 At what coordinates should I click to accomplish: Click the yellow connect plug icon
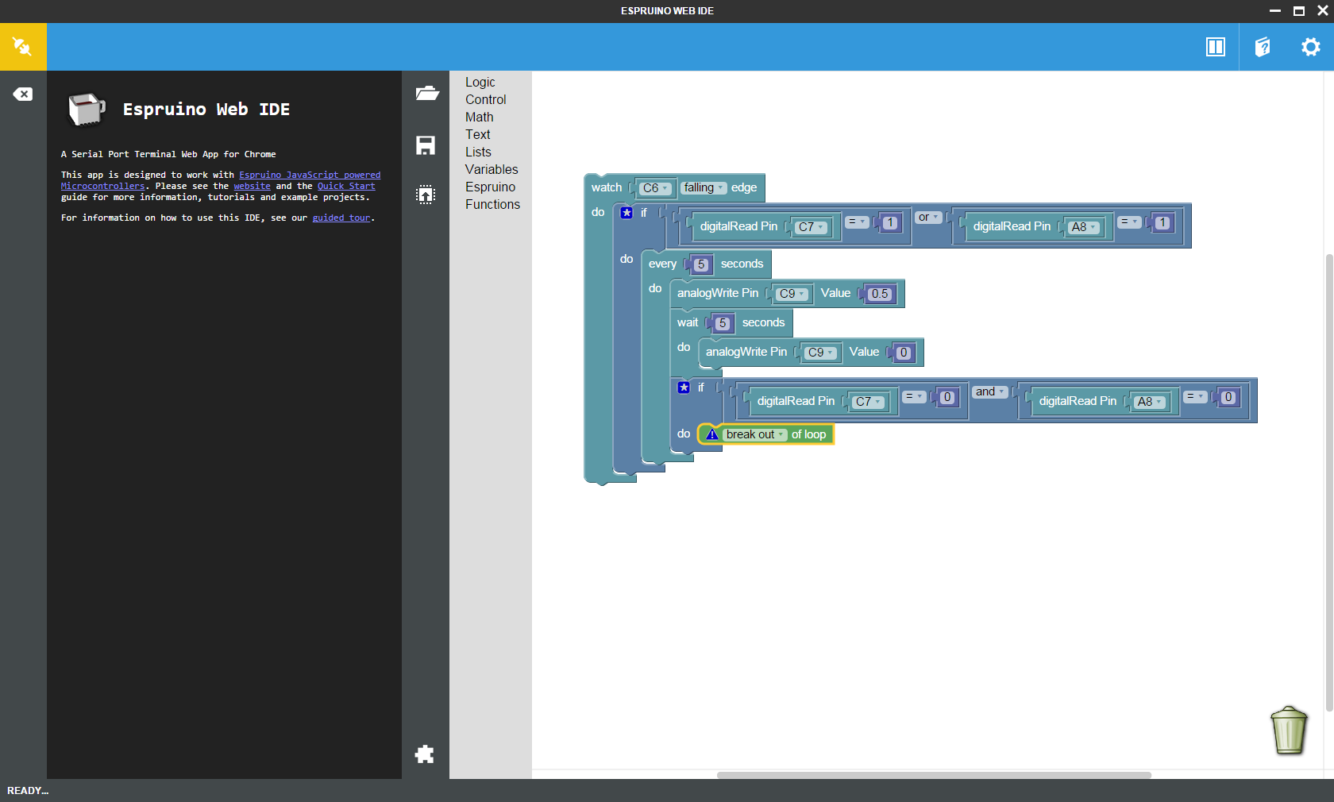23,47
